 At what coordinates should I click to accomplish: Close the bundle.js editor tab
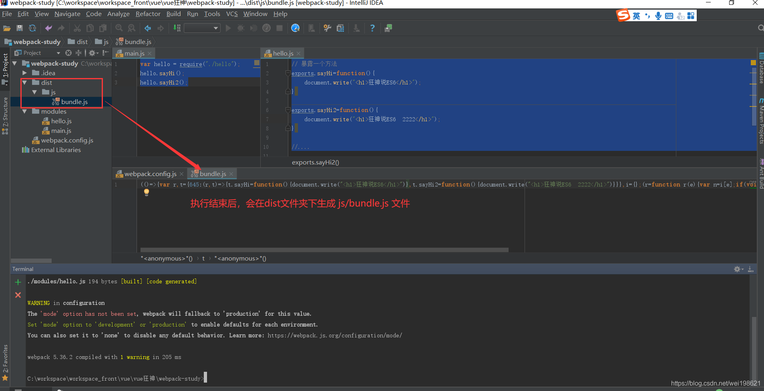(x=231, y=174)
